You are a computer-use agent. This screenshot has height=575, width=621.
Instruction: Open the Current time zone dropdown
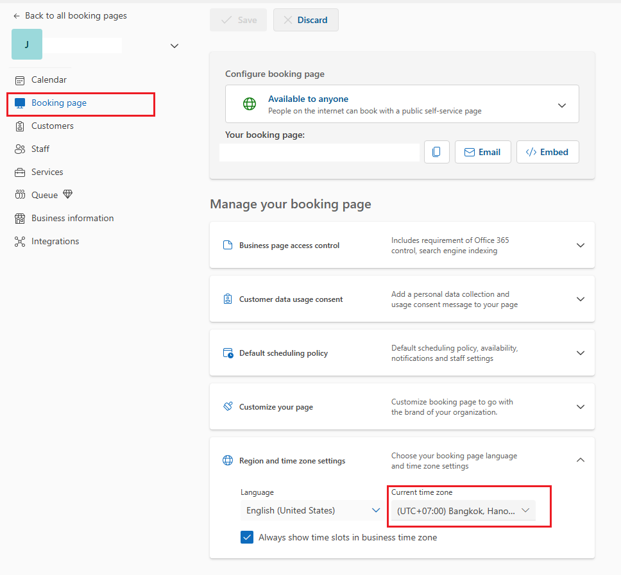[x=463, y=510]
